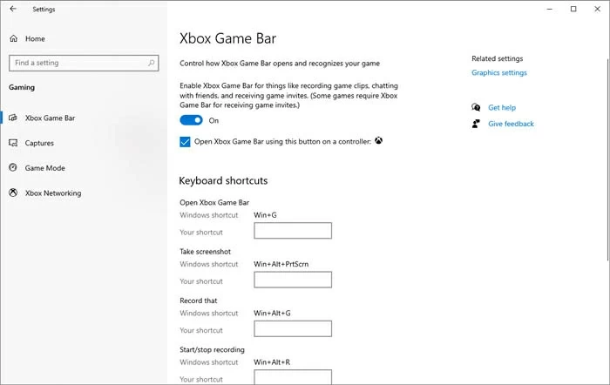610x385 pixels.
Task: Click the Captures sidebar icon
Action: (x=13, y=143)
